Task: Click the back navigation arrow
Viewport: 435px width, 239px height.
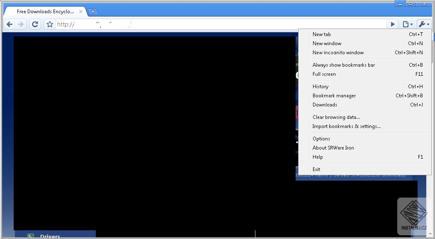Action: [x=9, y=24]
